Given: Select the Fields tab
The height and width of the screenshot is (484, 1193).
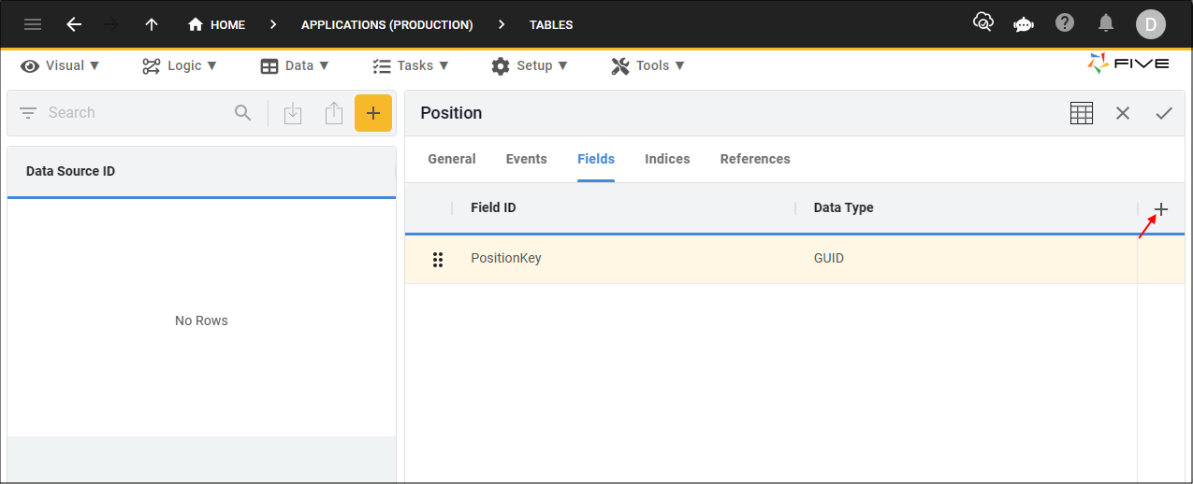Looking at the screenshot, I should pos(596,159).
